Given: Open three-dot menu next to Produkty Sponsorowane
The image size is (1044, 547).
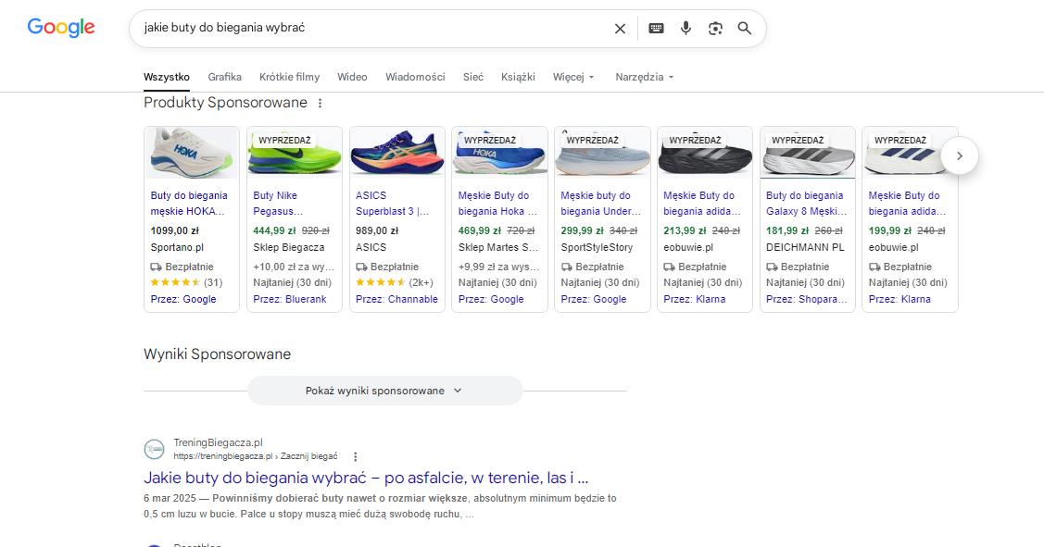Looking at the screenshot, I should pyautogui.click(x=321, y=103).
